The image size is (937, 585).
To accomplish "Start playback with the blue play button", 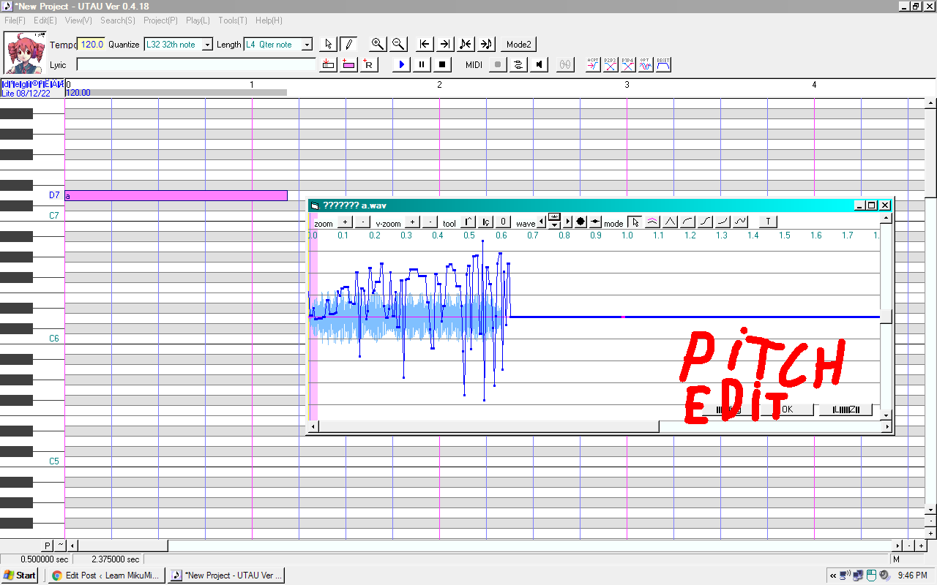I will (x=401, y=65).
